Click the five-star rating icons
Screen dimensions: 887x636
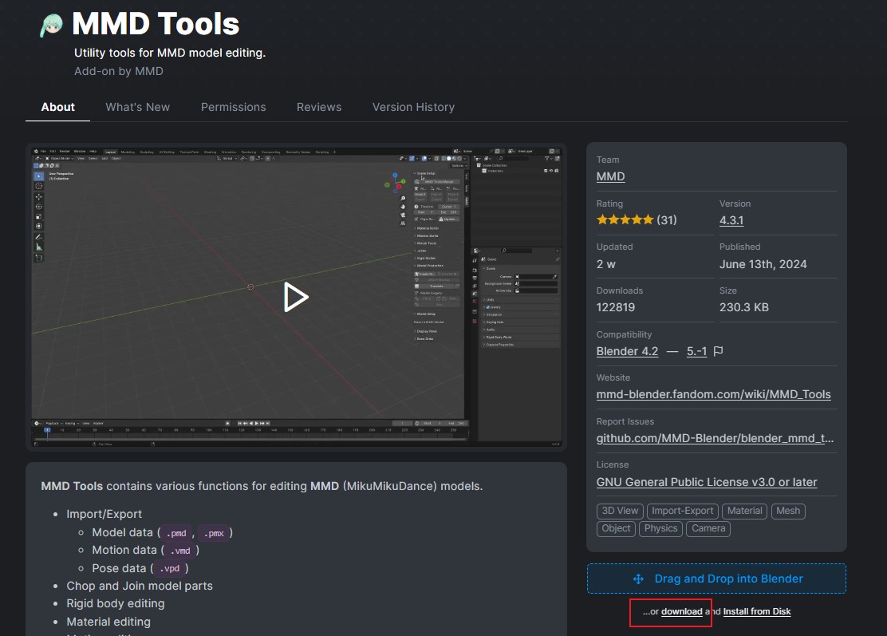point(625,219)
